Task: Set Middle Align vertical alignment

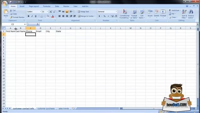Action: coord(63,12)
